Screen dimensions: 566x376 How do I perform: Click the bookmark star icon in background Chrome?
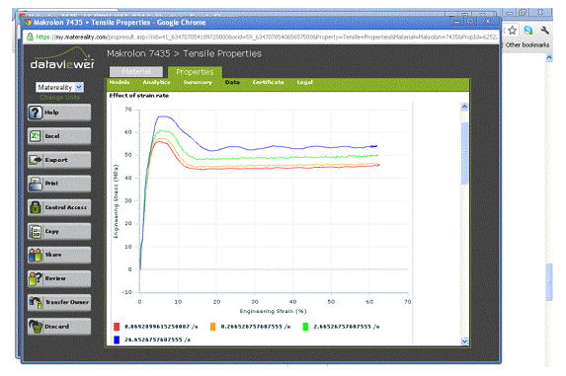click(x=512, y=31)
